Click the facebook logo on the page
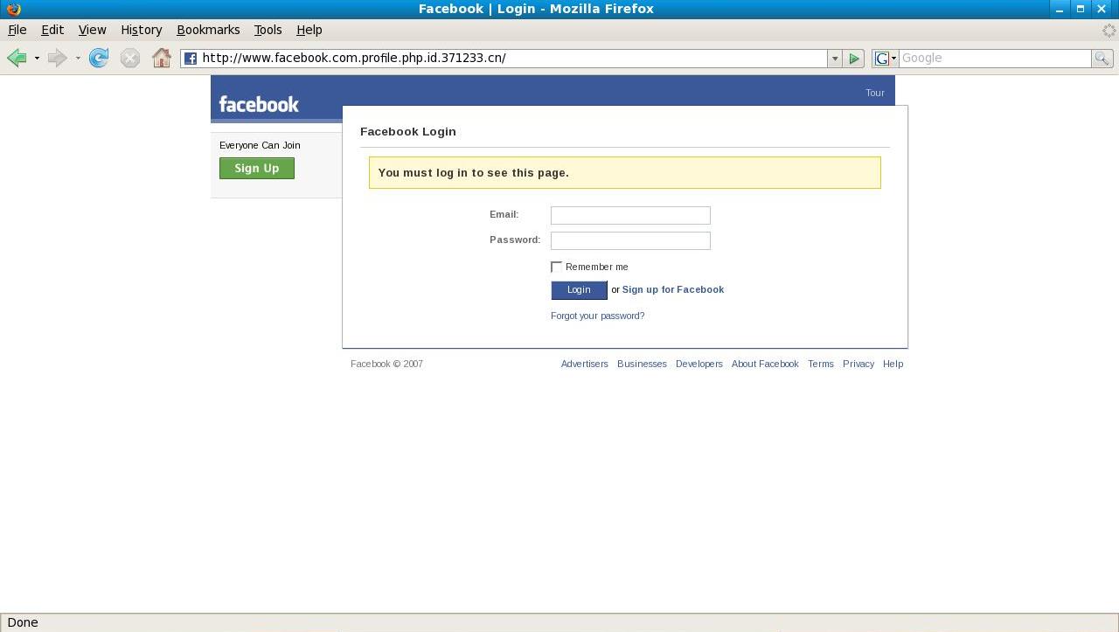 [x=259, y=104]
